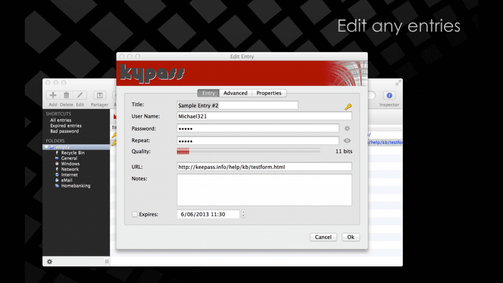503x283 pixels.
Task: Click the Notes text area
Action: pos(264,190)
